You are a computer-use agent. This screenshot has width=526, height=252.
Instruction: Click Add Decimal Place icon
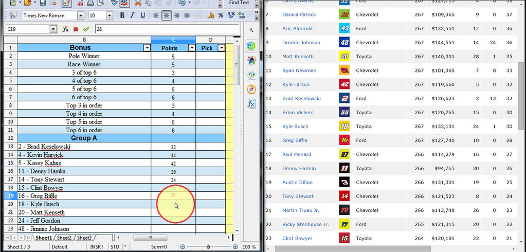(x=242, y=15)
